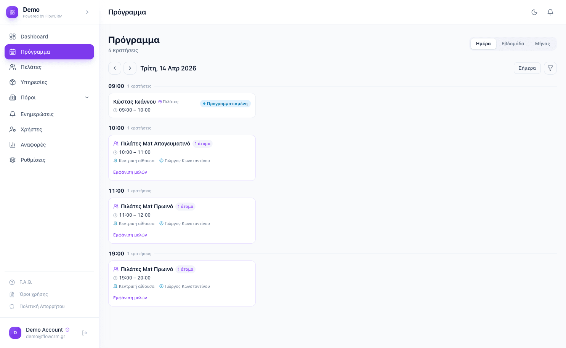The width and height of the screenshot is (566, 348).
Task: Show members of the 10:00 Πιλάτες Mat Απογευματινό class
Action: coord(130,172)
